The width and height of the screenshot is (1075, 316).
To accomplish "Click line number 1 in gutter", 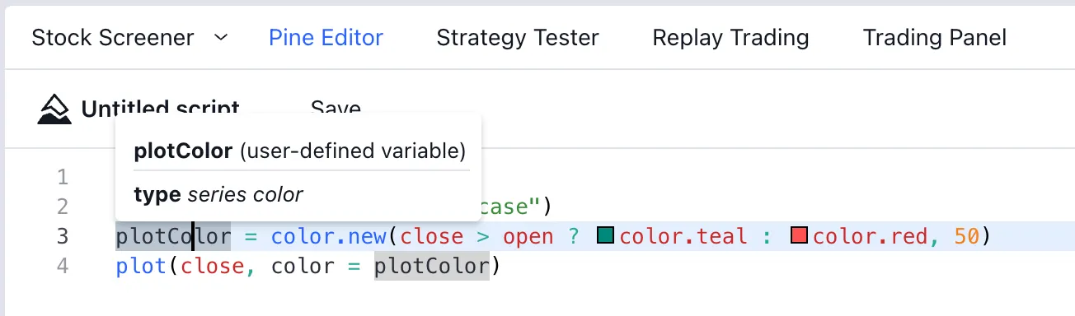I will (x=63, y=176).
